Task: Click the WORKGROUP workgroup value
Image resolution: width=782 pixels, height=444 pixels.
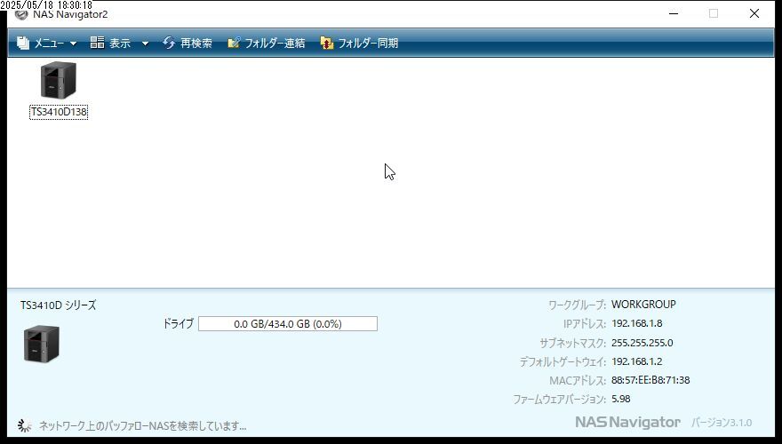Action: point(643,305)
